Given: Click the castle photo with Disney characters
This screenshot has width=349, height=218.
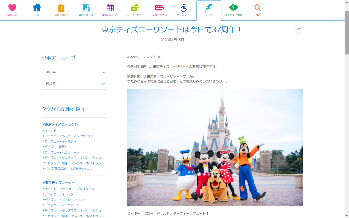Looking at the screenshot, I should point(215,147).
